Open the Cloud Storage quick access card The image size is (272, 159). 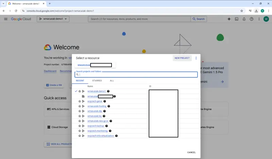coord(58,127)
